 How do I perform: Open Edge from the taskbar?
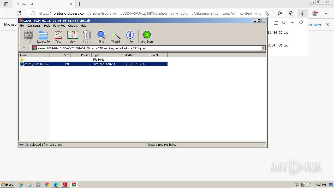[56, 185]
